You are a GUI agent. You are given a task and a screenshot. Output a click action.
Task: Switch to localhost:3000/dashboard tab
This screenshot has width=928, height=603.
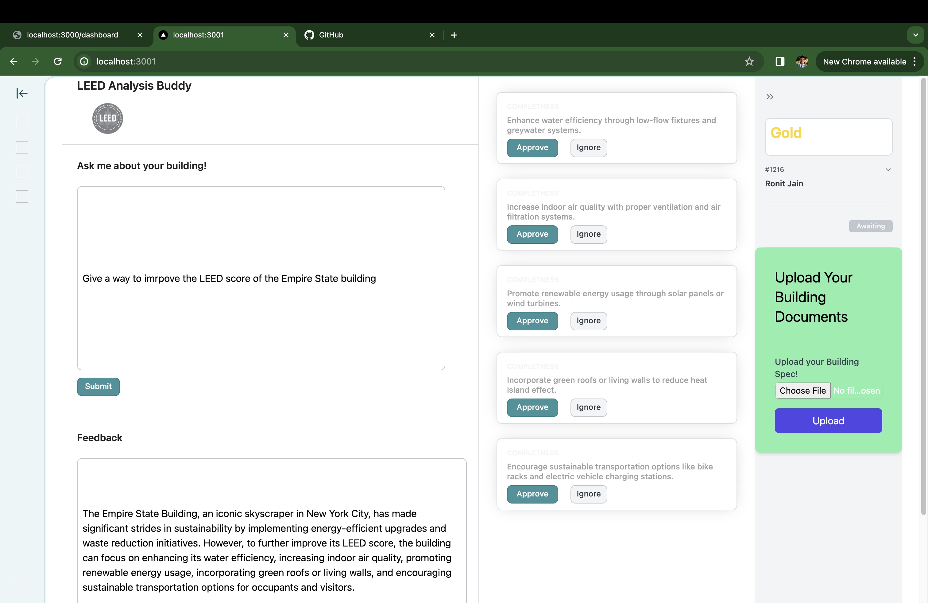click(72, 35)
